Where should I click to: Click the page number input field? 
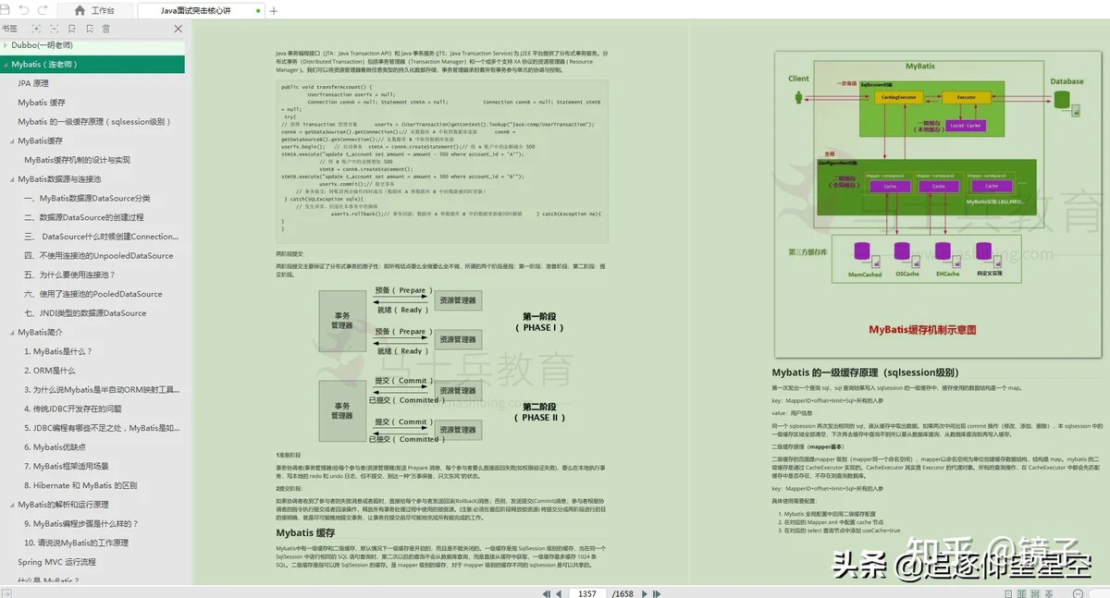tap(586, 593)
